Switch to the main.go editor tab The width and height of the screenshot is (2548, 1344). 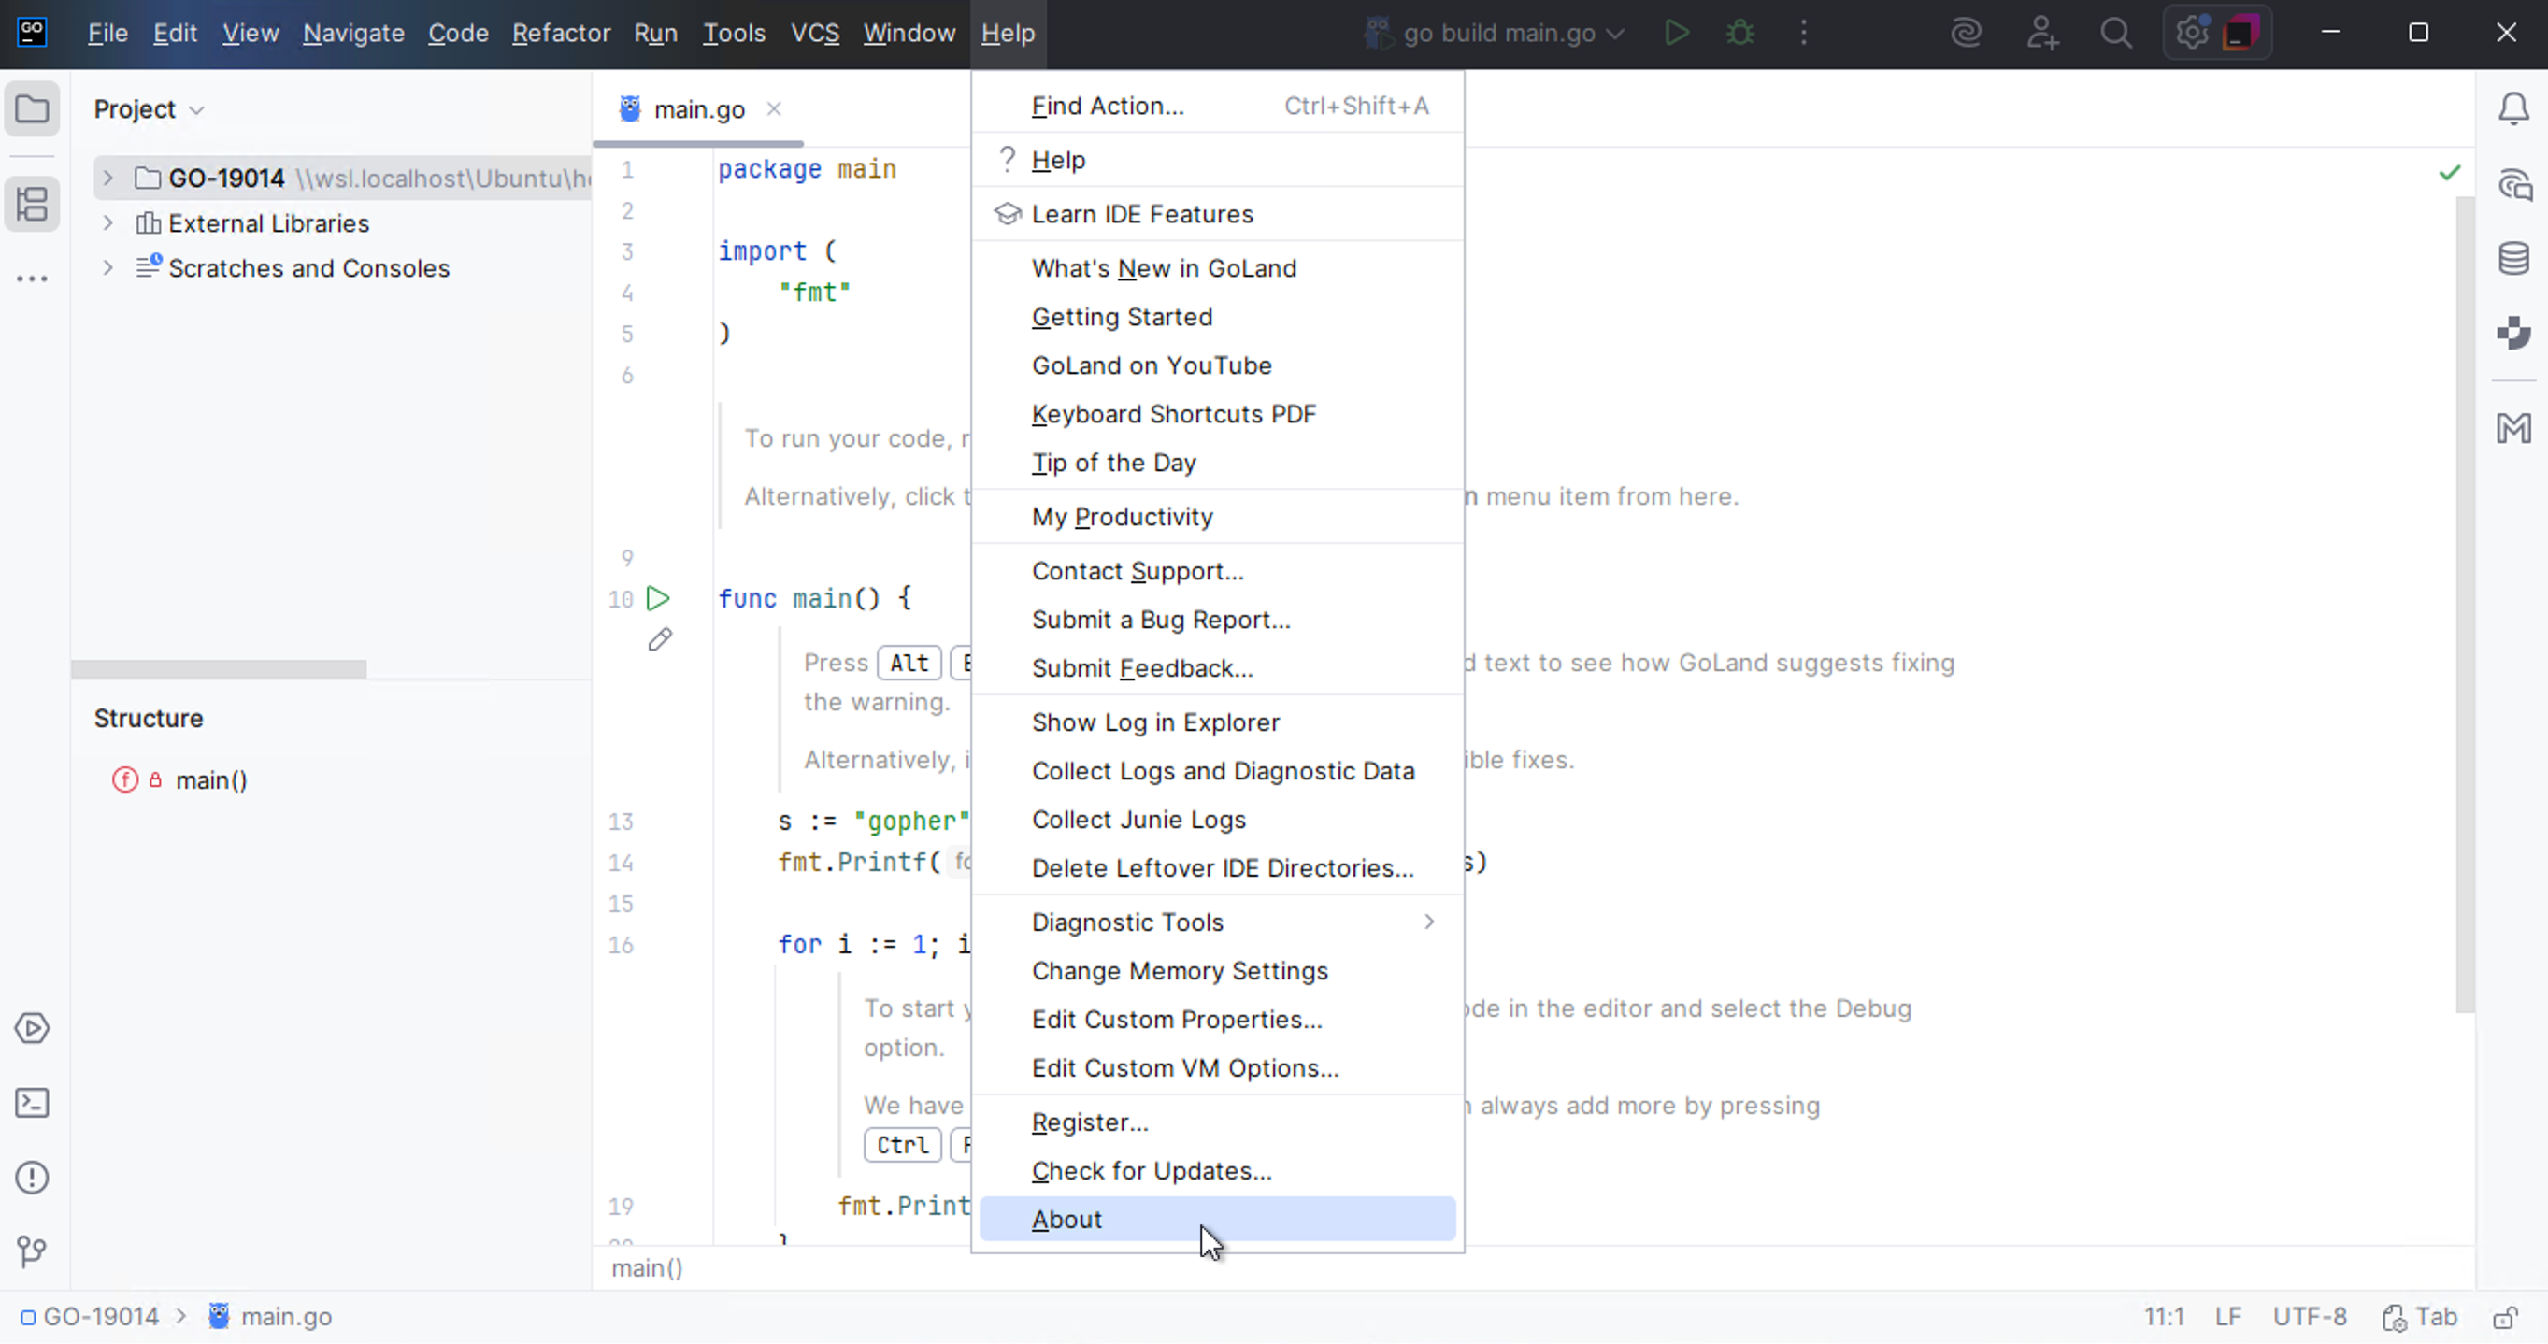point(699,108)
